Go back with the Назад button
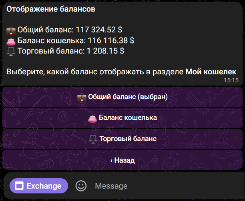The image size is (245, 201). click(122, 160)
